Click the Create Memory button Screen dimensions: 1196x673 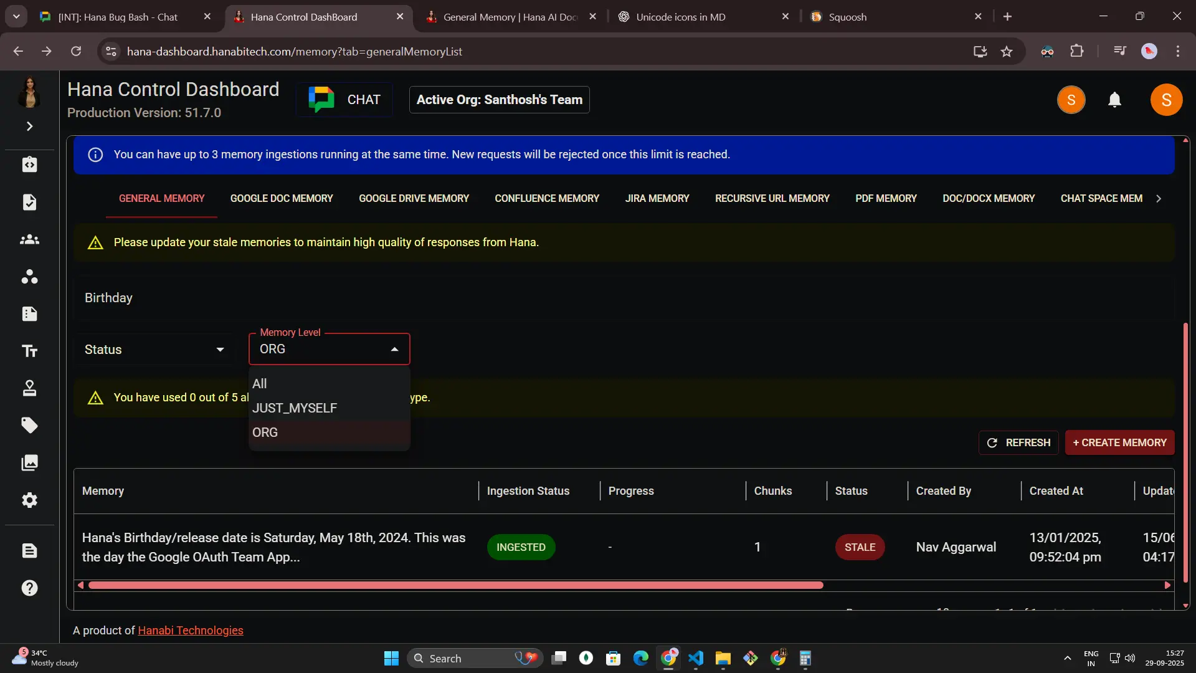pos(1119,442)
